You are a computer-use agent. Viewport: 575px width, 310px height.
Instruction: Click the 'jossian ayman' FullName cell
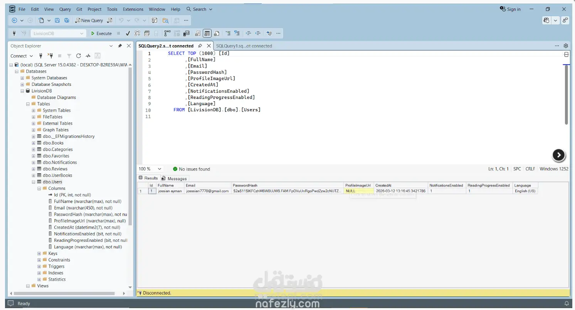tap(170, 191)
